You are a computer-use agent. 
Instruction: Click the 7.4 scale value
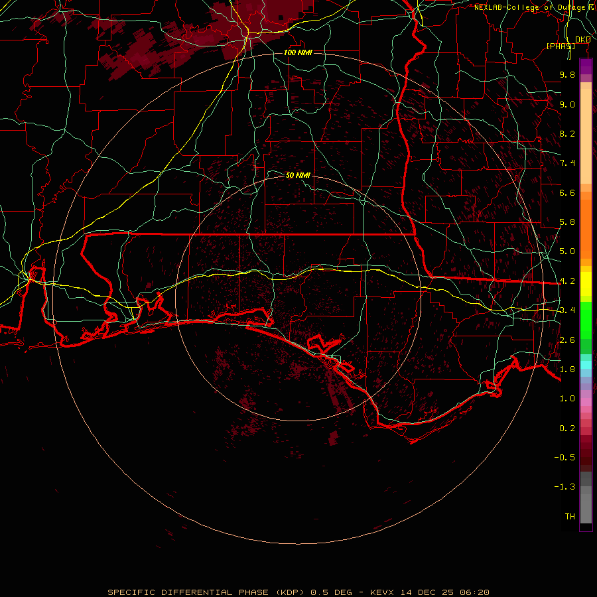[x=567, y=163]
